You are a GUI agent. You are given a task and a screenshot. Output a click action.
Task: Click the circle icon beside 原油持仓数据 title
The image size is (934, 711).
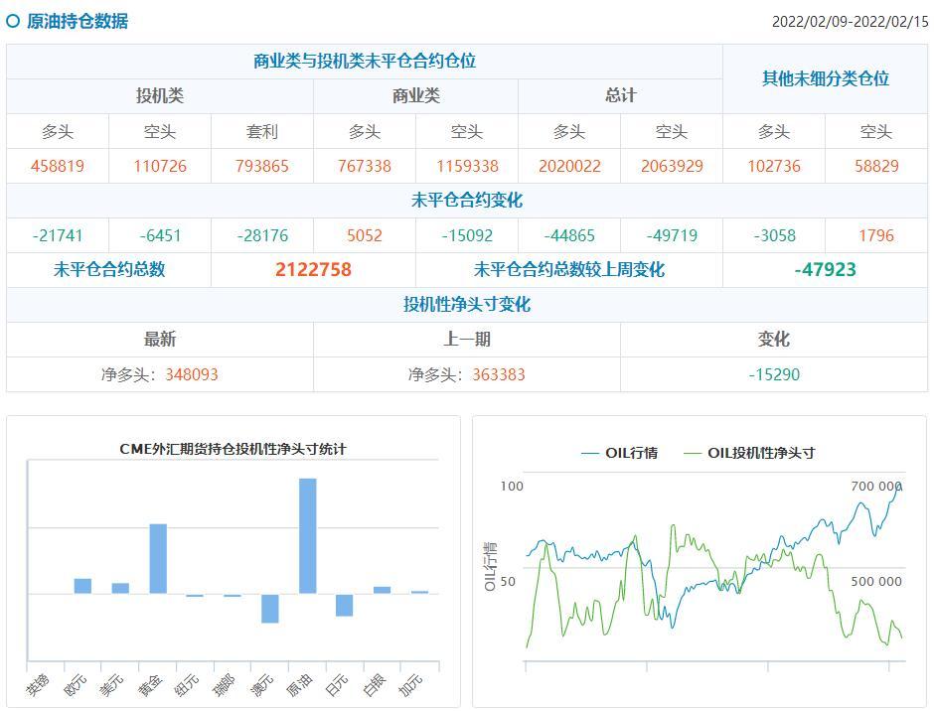click(x=13, y=21)
